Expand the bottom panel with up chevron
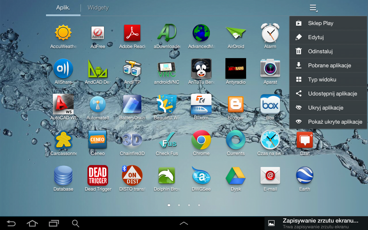The image size is (368, 230). tap(184, 223)
